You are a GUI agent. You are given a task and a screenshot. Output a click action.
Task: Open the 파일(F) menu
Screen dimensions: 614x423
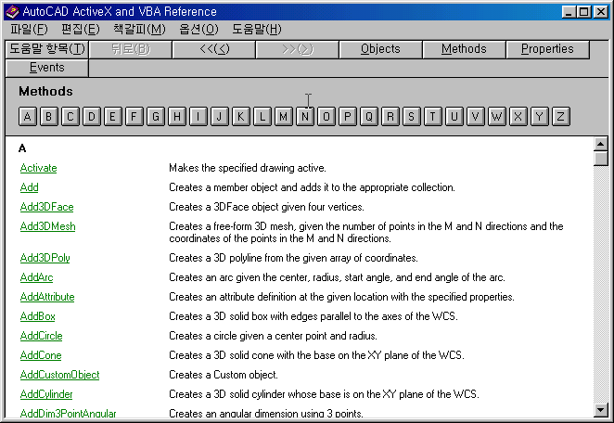pyautogui.click(x=29, y=30)
